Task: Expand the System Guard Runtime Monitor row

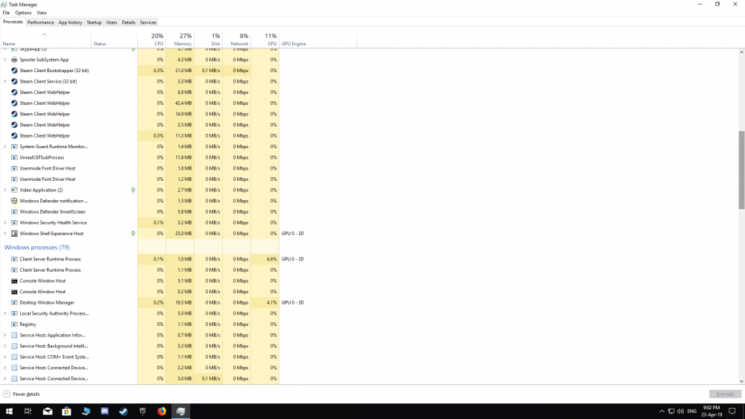Action: [x=4, y=147]
